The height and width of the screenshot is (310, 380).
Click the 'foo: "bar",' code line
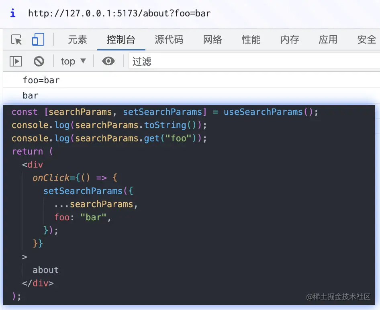coord(82,217)
